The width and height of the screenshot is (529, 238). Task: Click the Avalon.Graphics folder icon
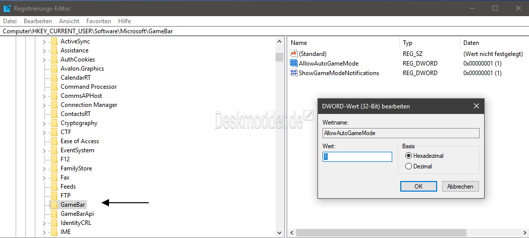(54, 69)
